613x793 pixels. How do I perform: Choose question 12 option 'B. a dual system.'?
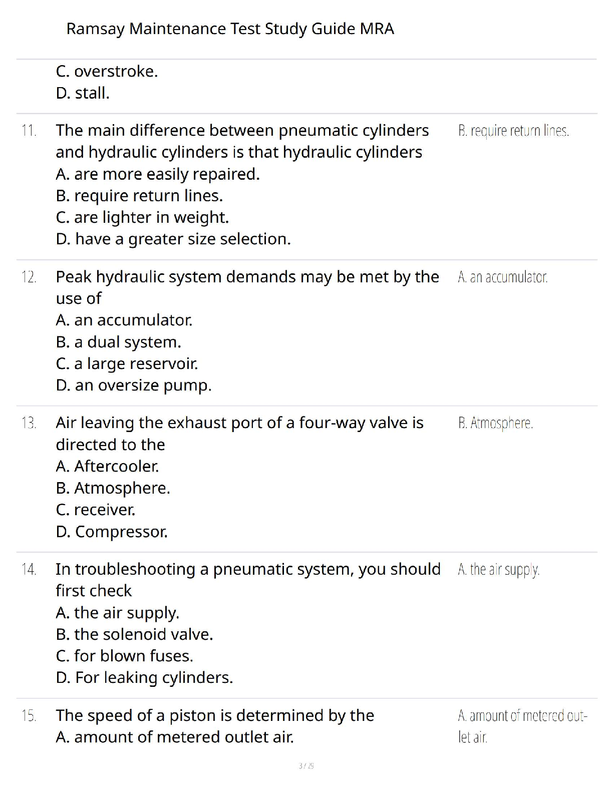tap(118, 342)
